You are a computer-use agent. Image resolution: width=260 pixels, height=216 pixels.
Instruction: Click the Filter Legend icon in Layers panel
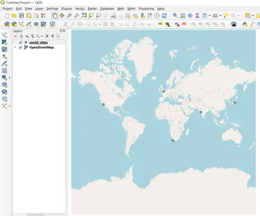(32, 36)
